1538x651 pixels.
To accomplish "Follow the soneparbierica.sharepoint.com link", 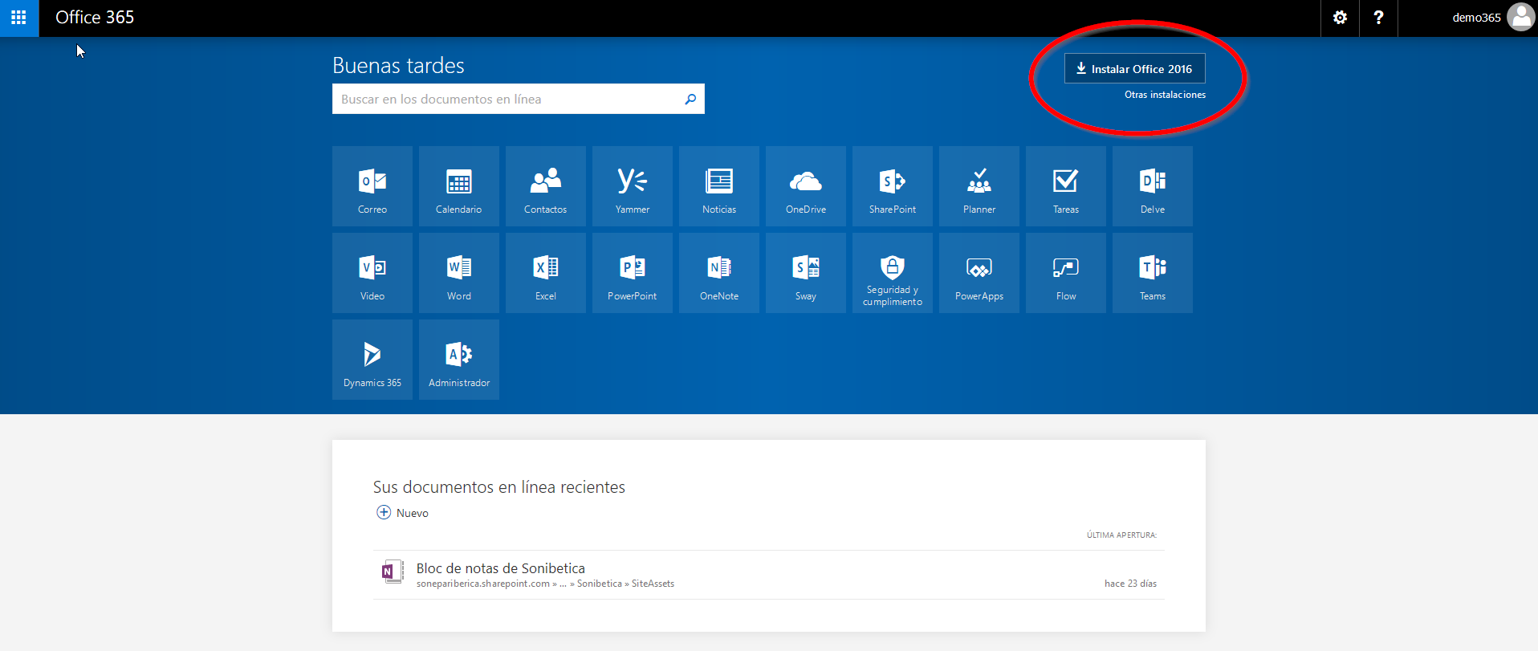I will click(x=483, y=584).
